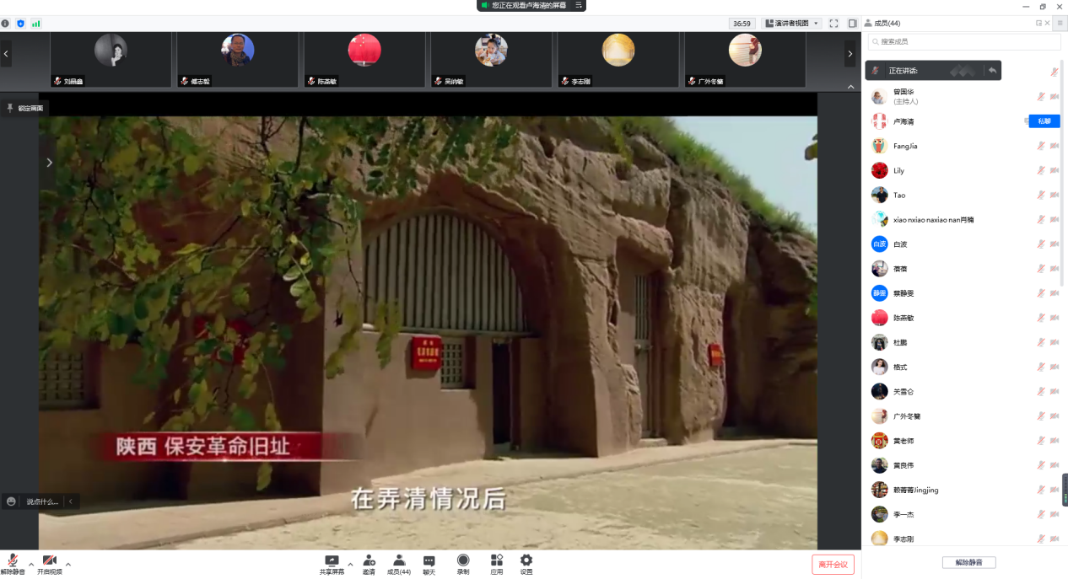This screenshot has width=1068, height=579.
Task: Click the 搜索成员 search field
Action: click(x=963, y=41)
